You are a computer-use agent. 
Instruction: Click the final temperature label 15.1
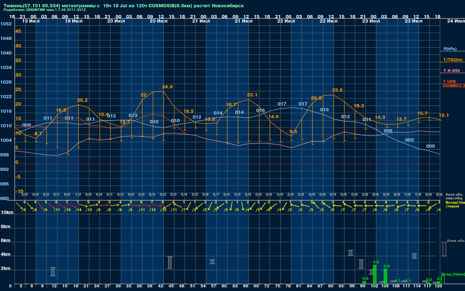point(444,115)
